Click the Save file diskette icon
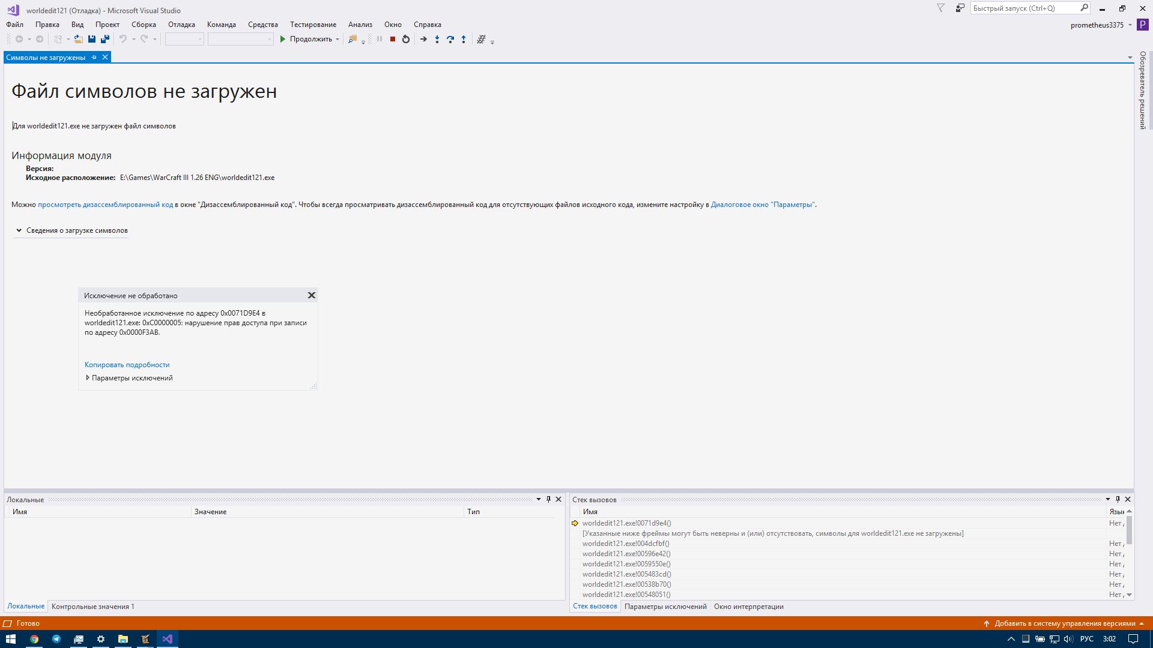The width and height of the screenshot is (1153, 648). click(x=92, y=39)
